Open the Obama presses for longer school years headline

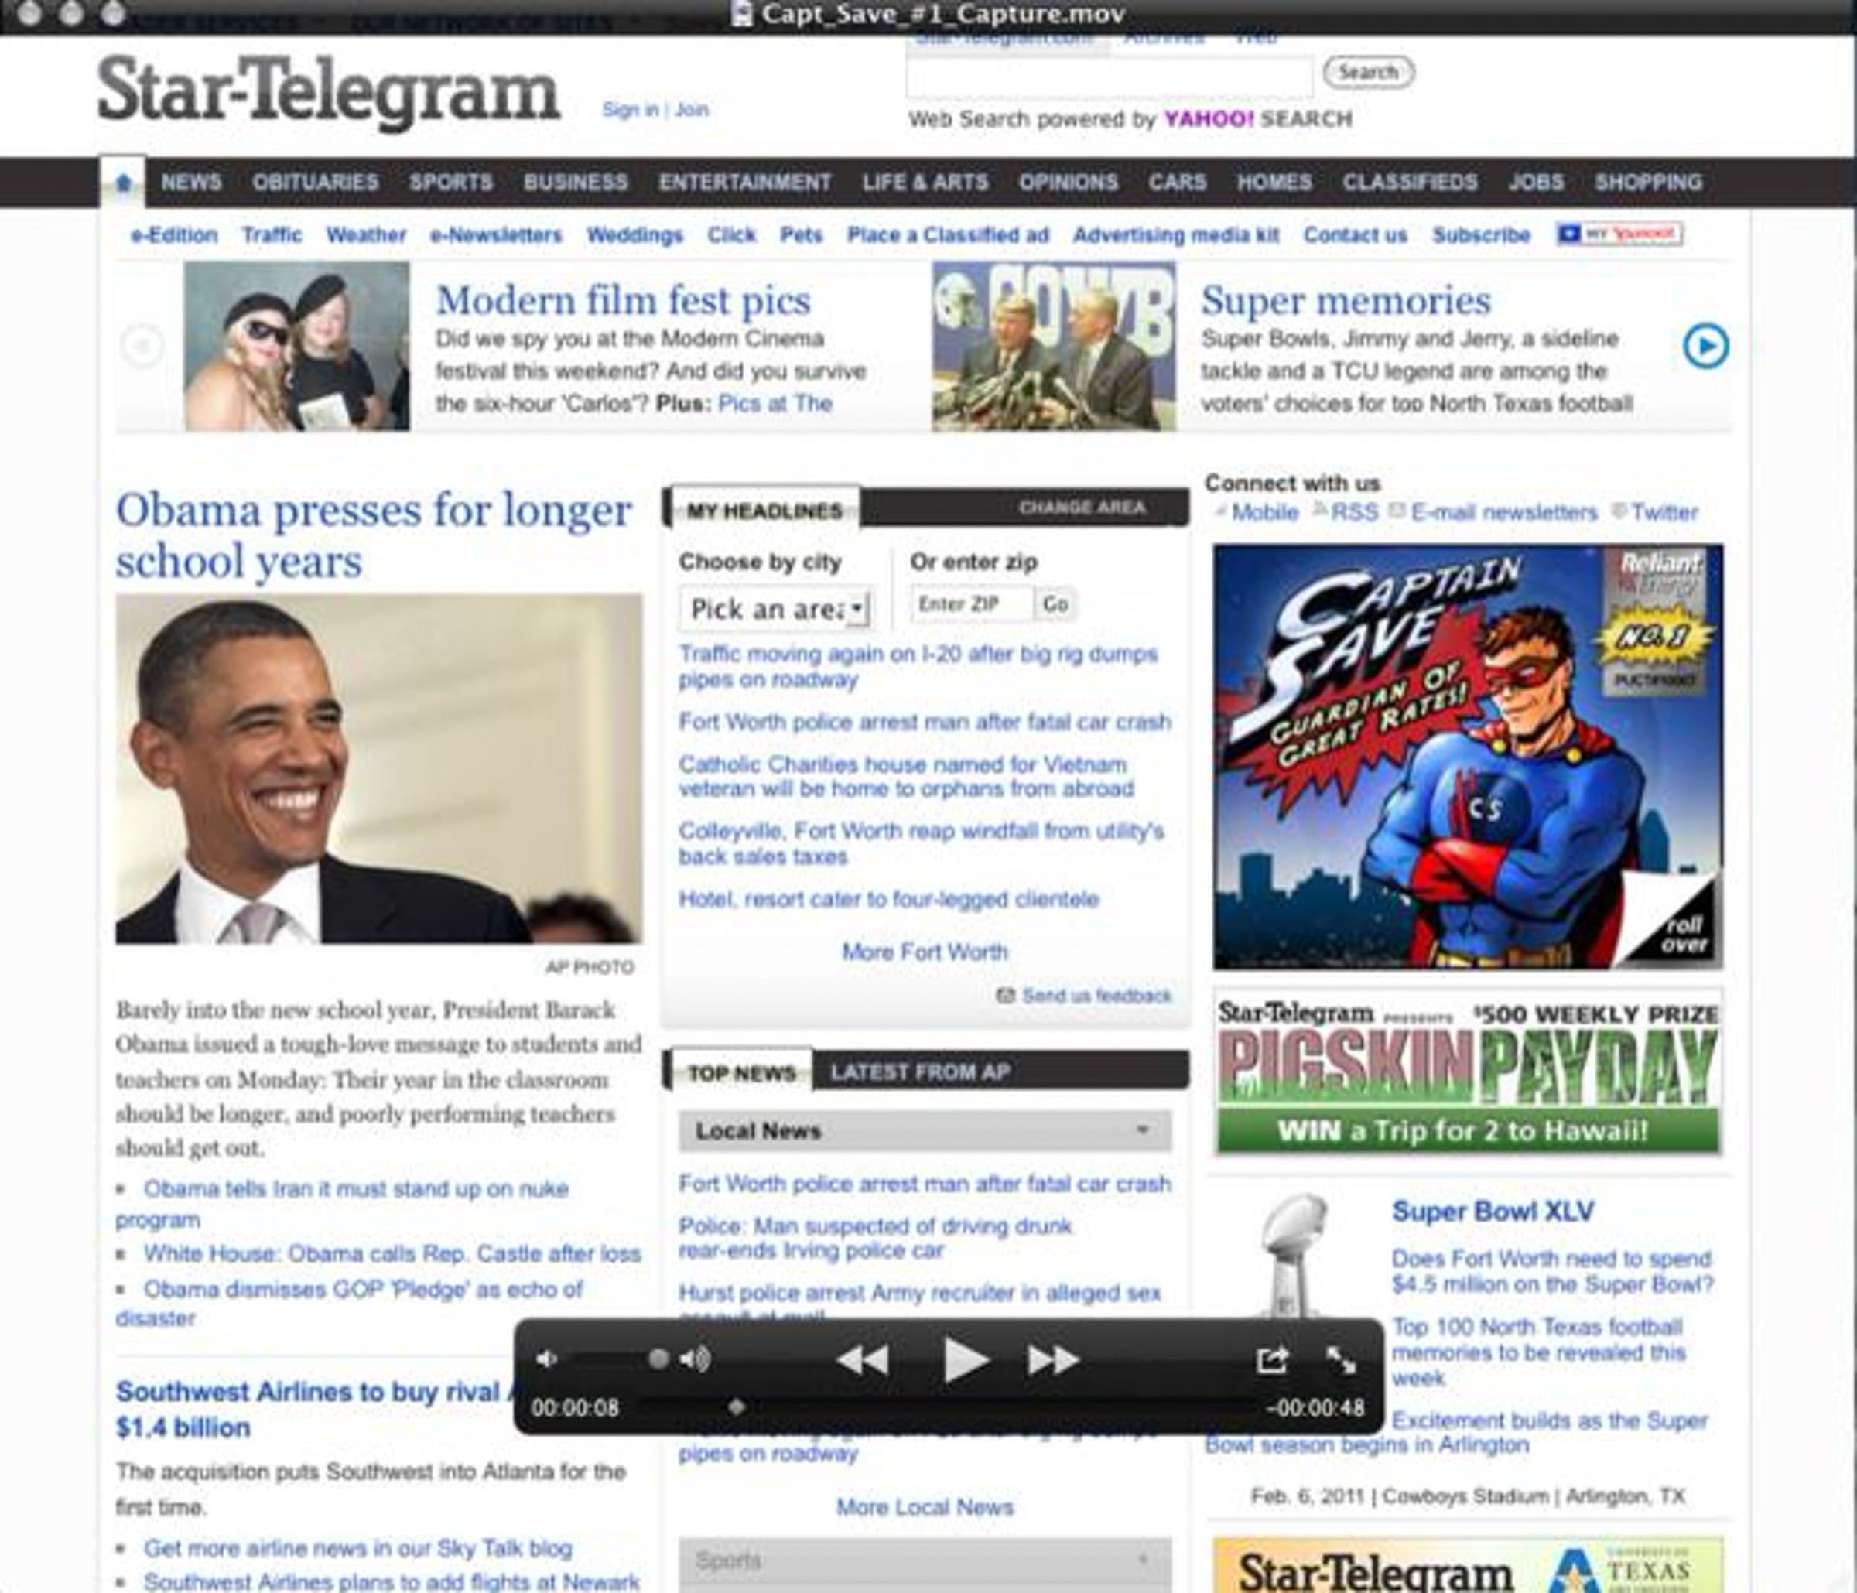(x=374, y=535)
